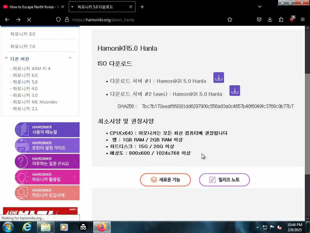The image size is (310, 233).
Task: Open 하모니카 ME Moordev link
Action: pos(35,102)
